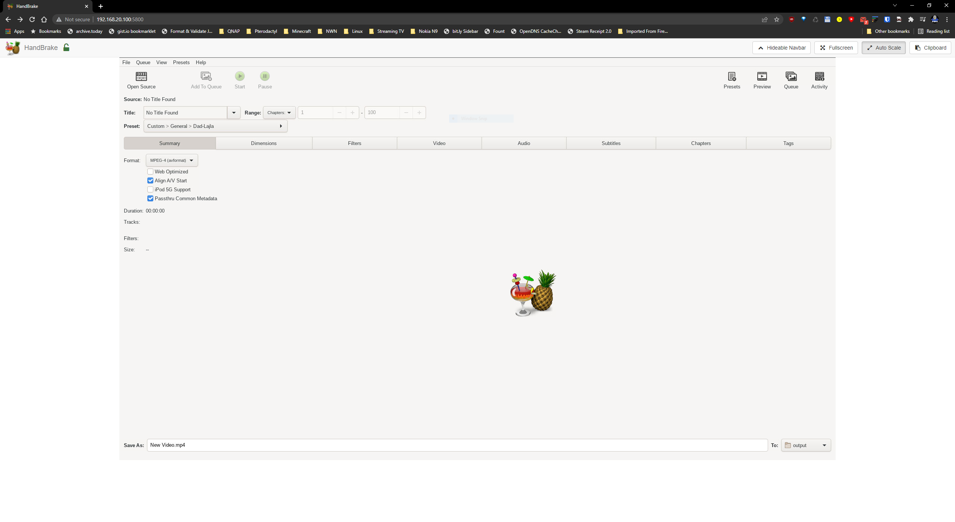
Task: Expand the Dad-Lajla preset selector
Action: pyautogui.click(x=215, y=126)
